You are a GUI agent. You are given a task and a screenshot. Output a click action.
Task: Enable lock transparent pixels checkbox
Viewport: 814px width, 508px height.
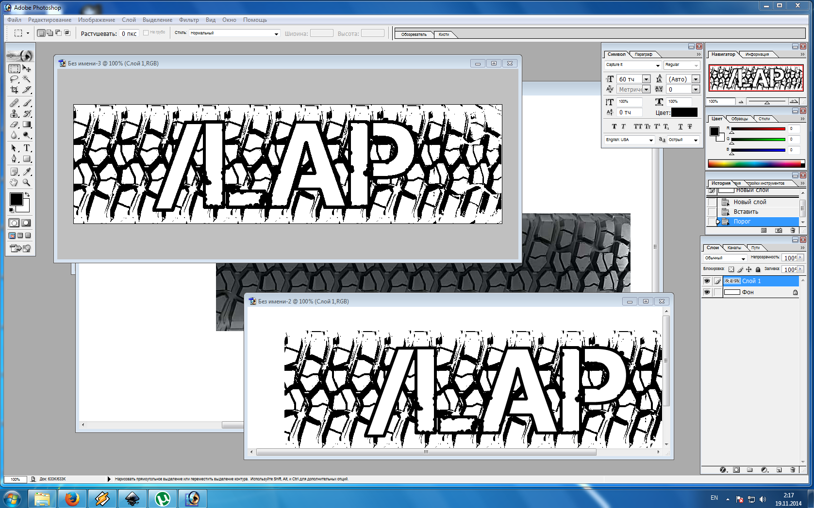[x=731, y=270]
